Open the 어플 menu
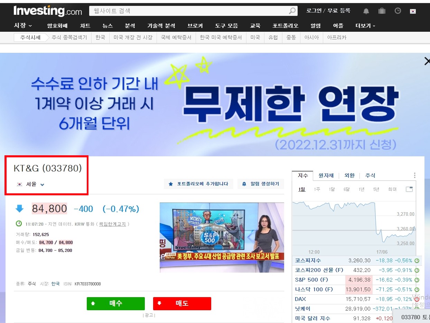This screenshot has width=430, height=323. [338, 26]
